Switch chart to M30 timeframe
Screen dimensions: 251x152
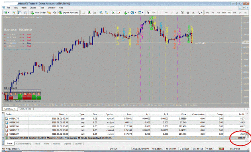(x=224, y=12)
